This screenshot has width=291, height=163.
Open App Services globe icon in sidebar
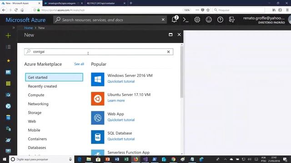point(8,106)
